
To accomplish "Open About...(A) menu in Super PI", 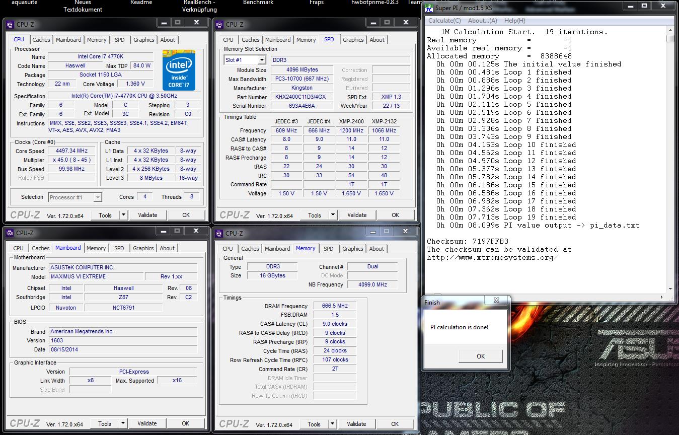I will pos(482,21).
